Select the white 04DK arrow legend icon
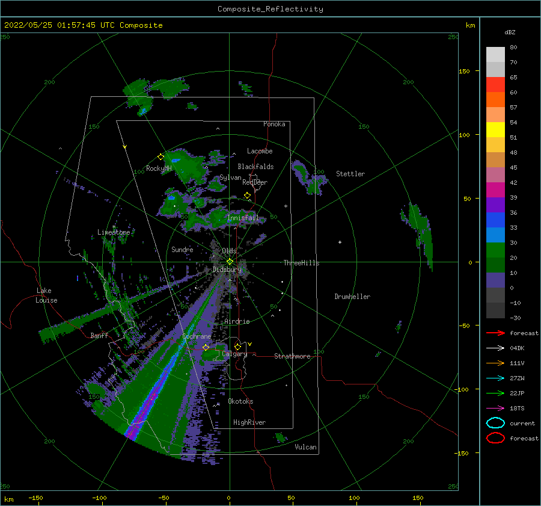541x506 pixels. pos(495,348)
